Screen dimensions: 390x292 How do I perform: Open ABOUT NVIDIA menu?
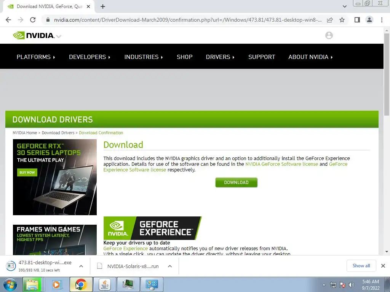(x=310, y=57)
